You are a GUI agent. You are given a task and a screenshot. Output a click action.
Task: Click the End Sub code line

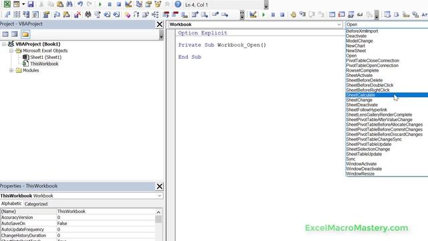[x=190, y=57]
